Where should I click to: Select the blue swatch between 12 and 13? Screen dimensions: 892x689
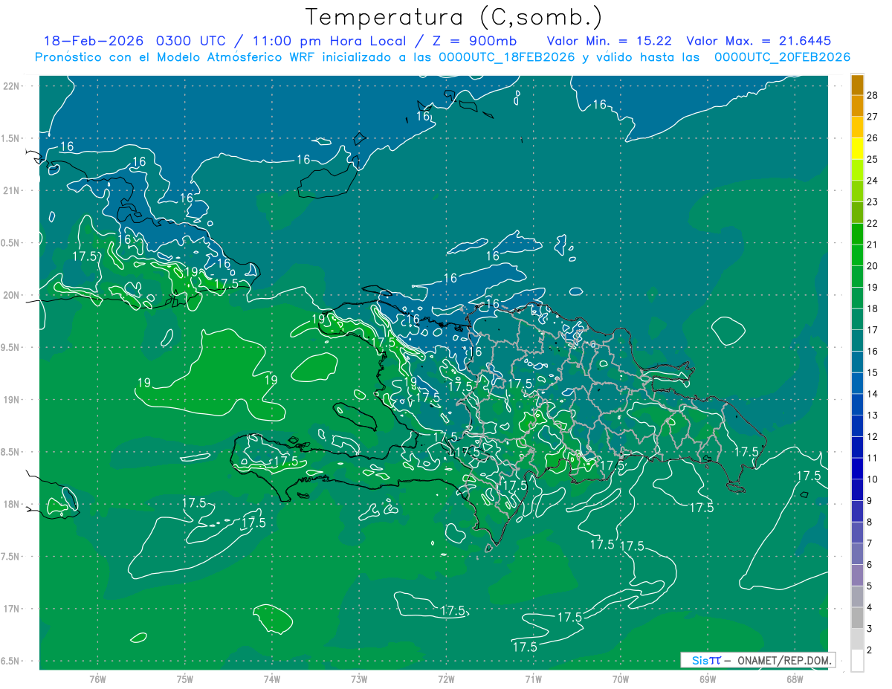coord(857,426)
